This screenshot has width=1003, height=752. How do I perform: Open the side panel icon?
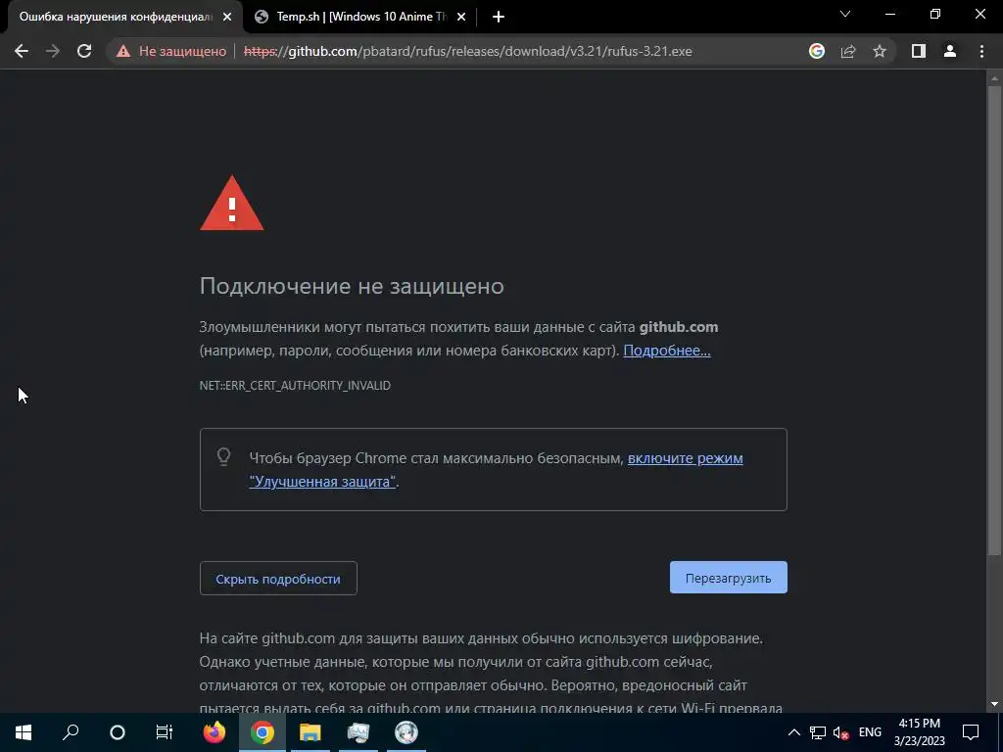(919, 51)
